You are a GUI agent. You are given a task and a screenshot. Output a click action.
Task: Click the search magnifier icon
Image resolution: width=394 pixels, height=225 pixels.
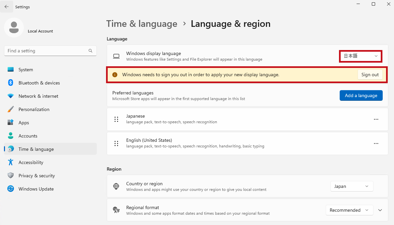[x=90, y=51]
